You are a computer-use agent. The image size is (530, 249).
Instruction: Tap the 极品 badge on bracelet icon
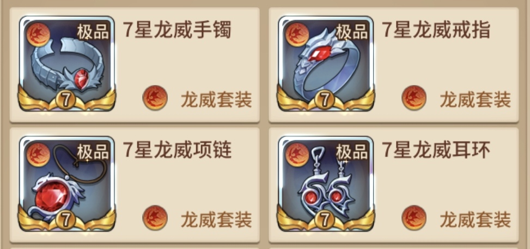pos(93,32)
